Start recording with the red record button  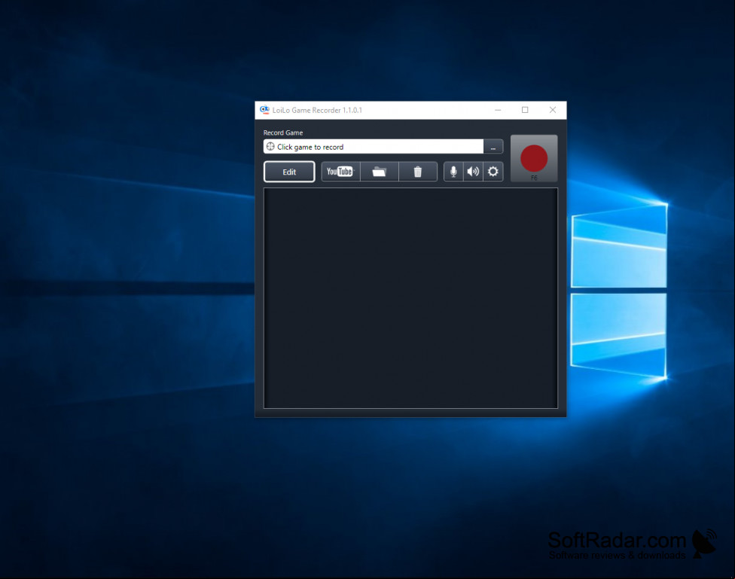point(534,158)
